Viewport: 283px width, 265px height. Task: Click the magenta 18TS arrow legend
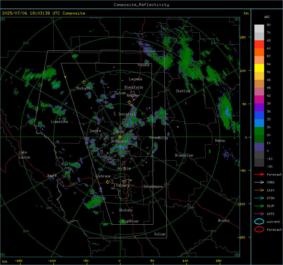pos(259,214)
